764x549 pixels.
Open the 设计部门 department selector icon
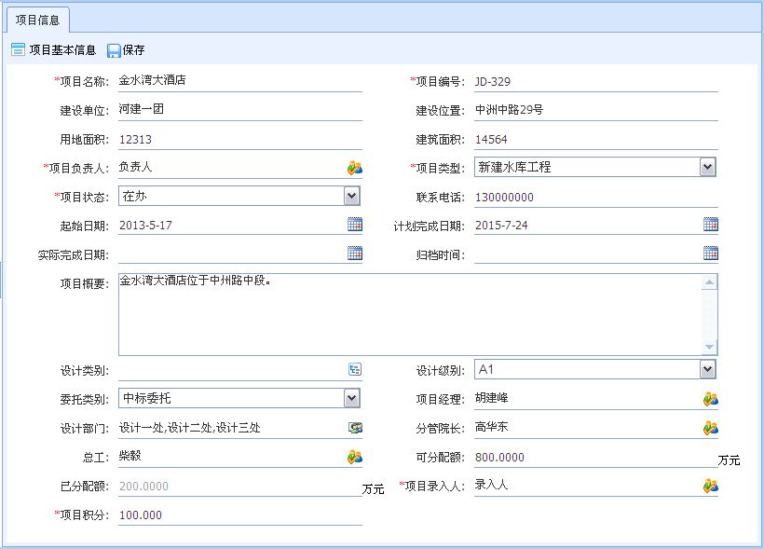coord(354,426)
